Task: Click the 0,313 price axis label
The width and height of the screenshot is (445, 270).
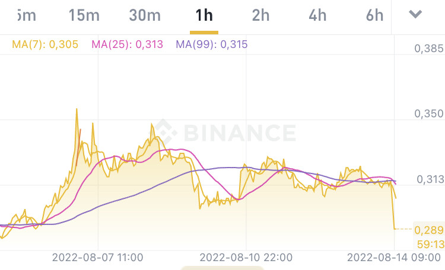Action: [428, 179]
